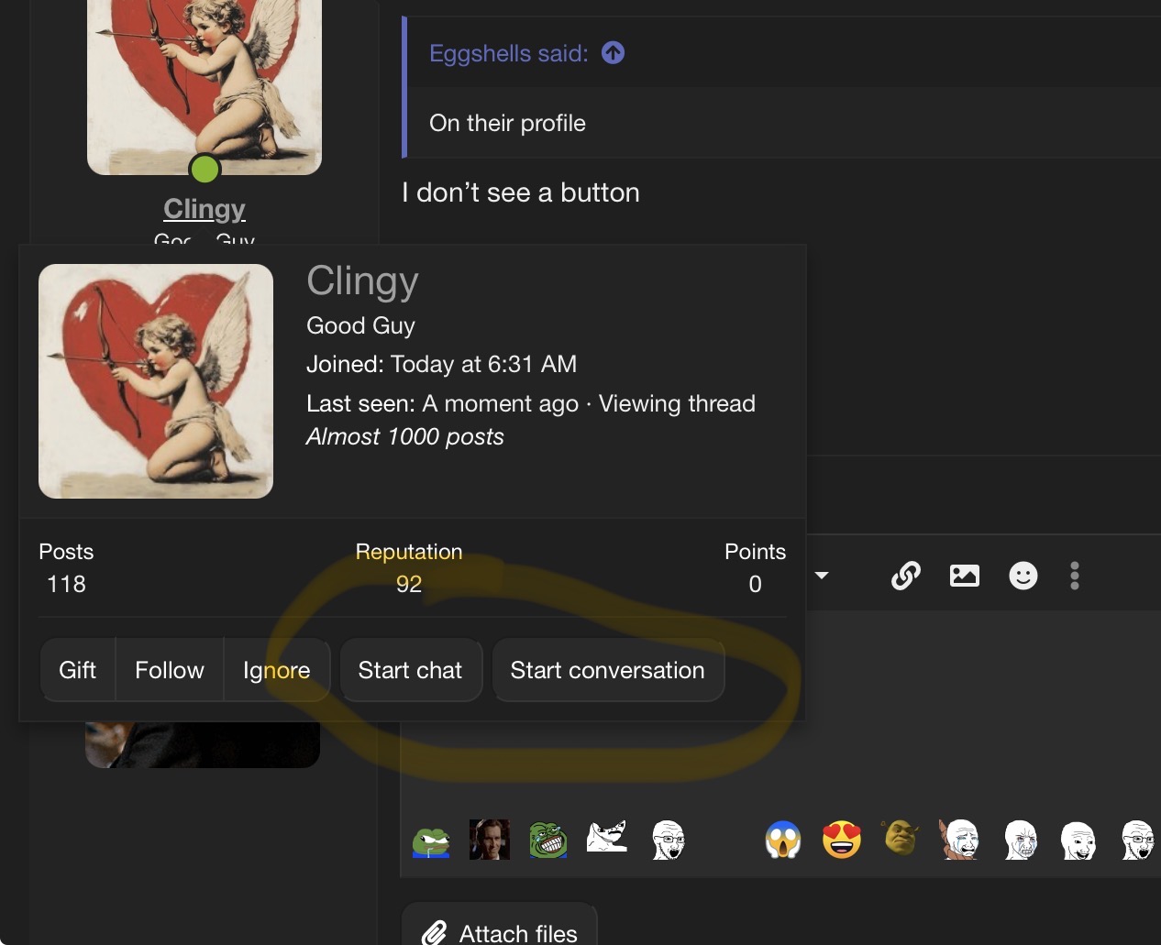Follow the user Clingy

click(169, 670)
